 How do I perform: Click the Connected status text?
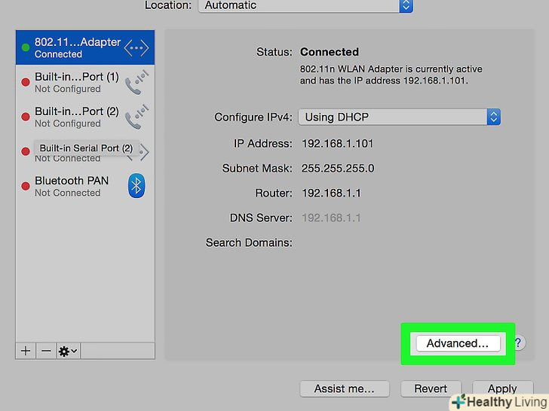click(x=329, y=52)
